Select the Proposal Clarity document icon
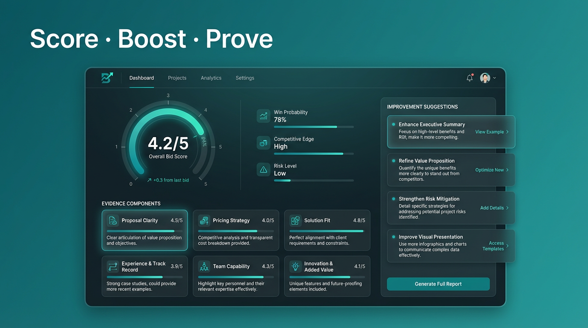The height and width of the screenshot is (328, 588). [x=112, y=220]
